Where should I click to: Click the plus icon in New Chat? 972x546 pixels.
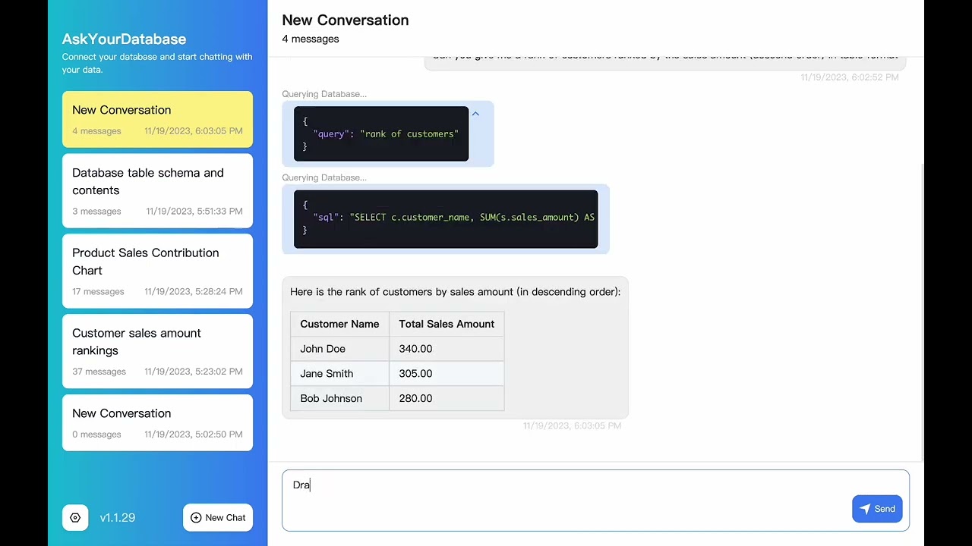coord(196,517)
